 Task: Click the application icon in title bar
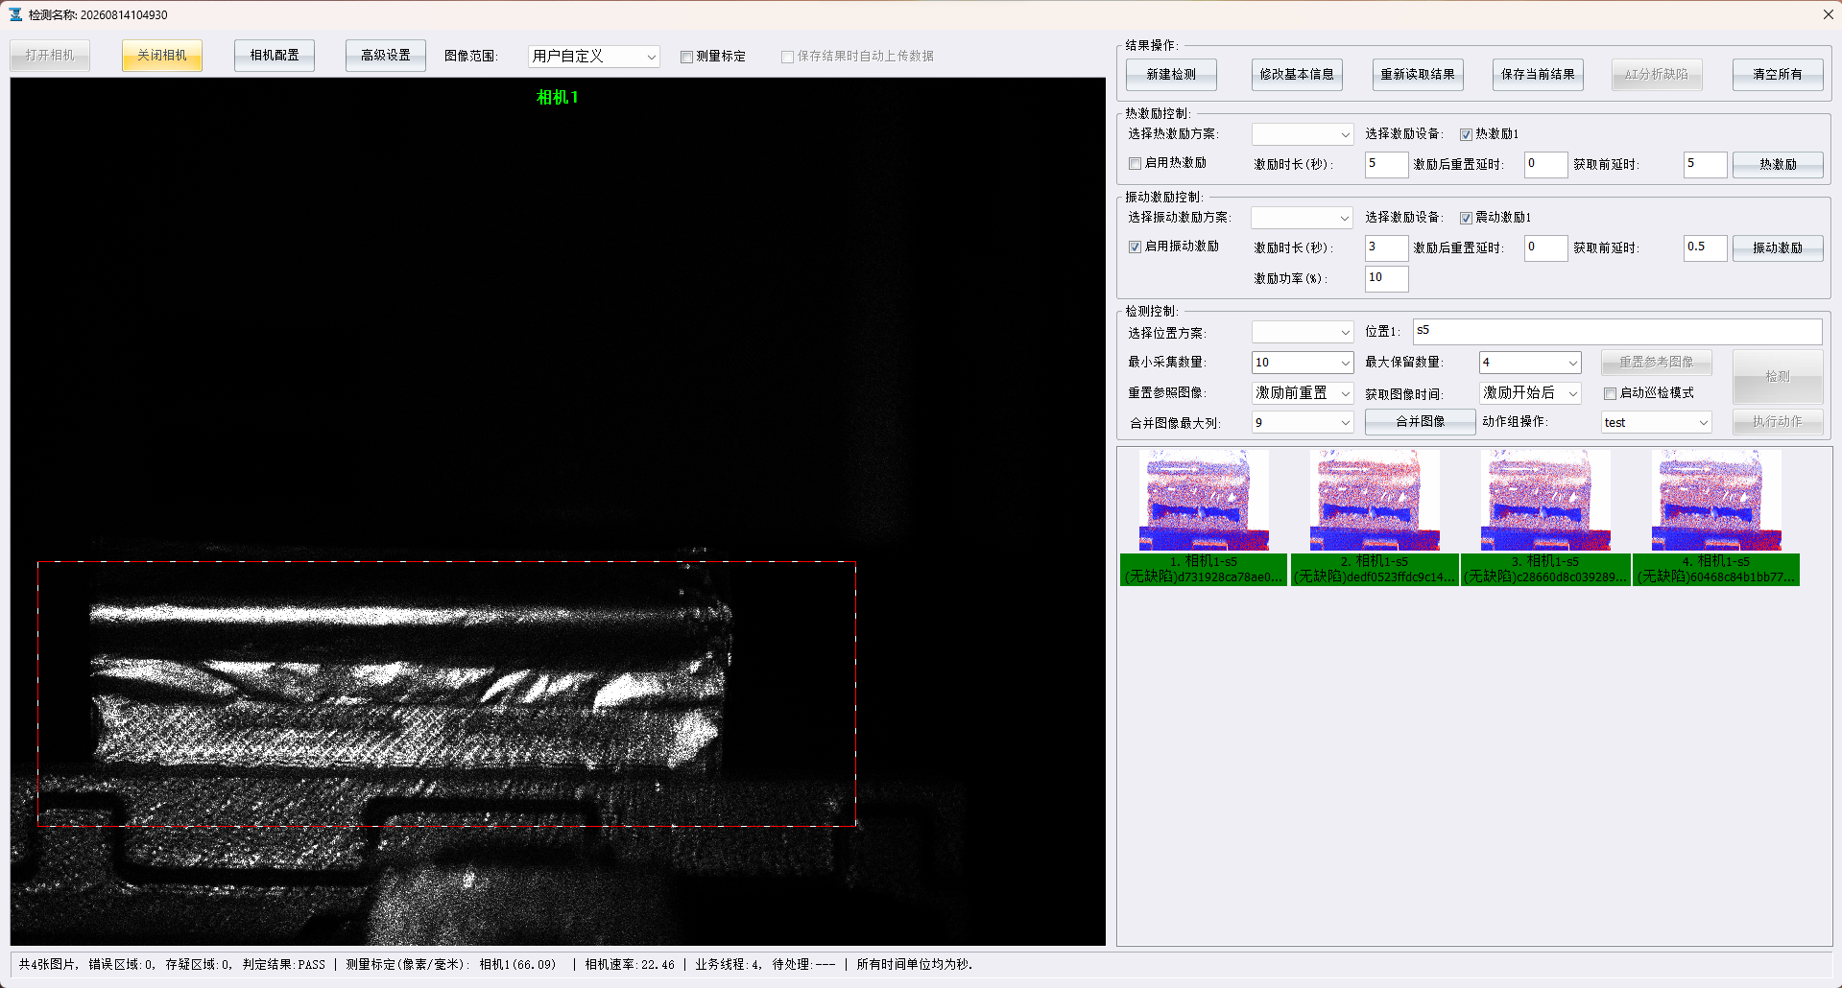point(15,14)
